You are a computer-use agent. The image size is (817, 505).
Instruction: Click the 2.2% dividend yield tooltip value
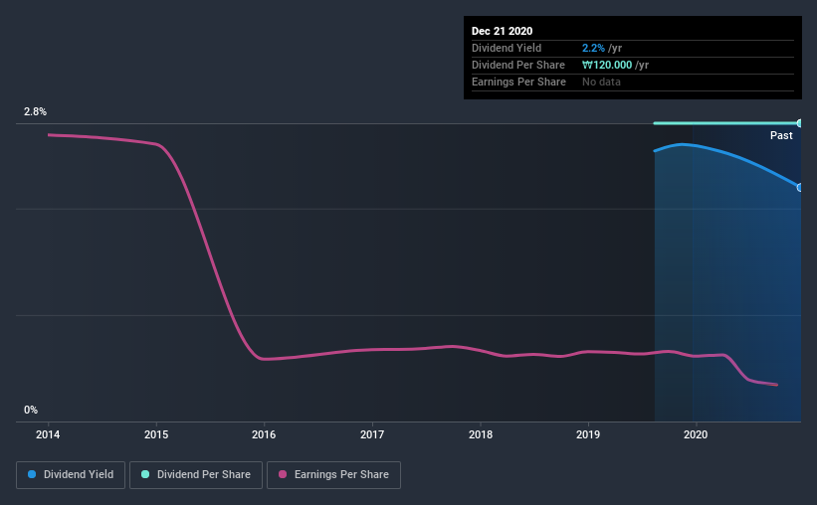(x=593, y=48)
